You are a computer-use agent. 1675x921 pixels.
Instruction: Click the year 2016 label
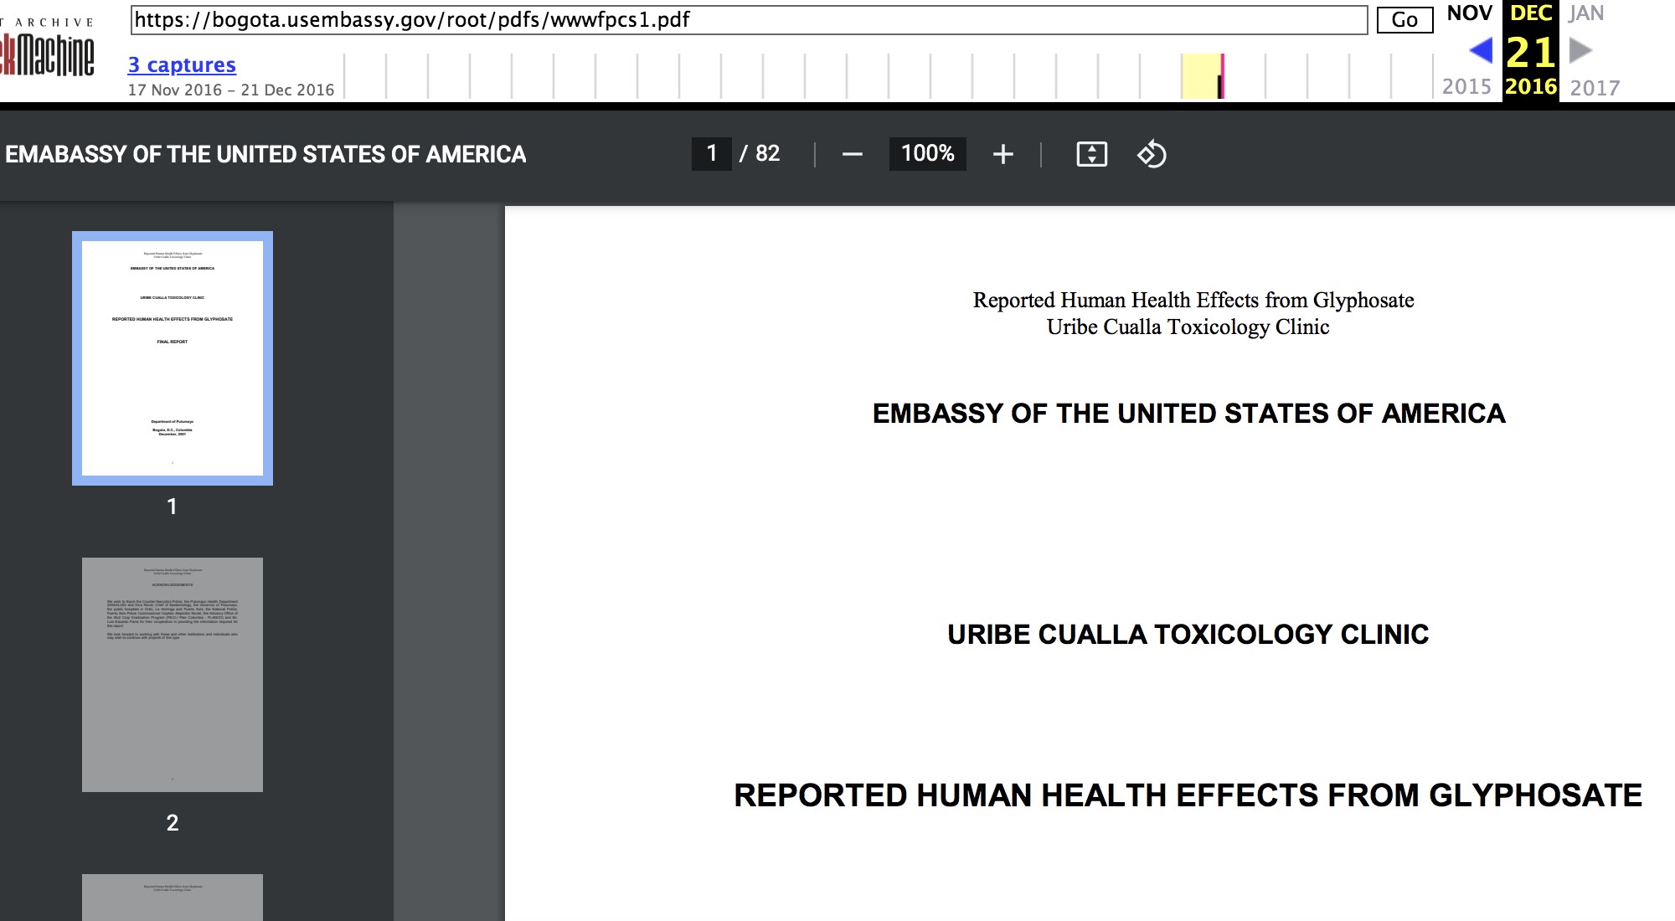pos(1531,87)
